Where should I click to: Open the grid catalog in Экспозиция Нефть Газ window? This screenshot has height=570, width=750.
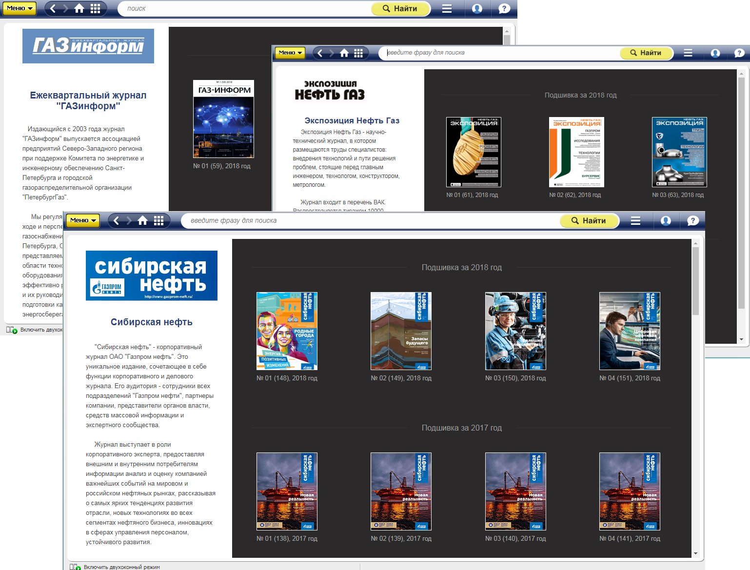tap(358, 53)
